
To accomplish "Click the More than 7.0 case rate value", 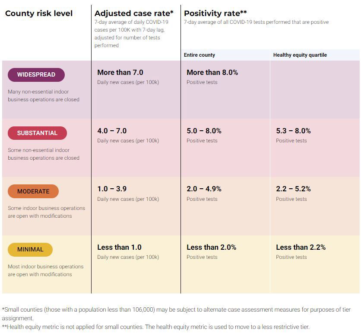I will tap(120, 72).
